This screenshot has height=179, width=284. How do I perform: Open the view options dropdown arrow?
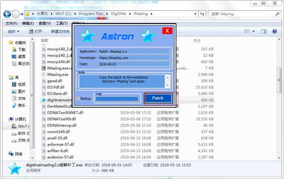click(253, 32)
